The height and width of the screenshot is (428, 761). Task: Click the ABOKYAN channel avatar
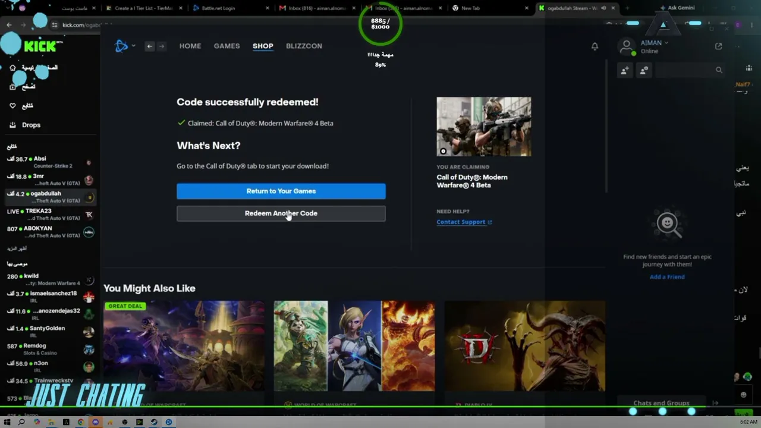point(89,232)
